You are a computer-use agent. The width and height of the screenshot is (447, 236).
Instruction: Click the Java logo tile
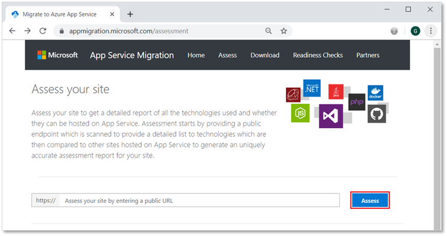coord(336,91)
